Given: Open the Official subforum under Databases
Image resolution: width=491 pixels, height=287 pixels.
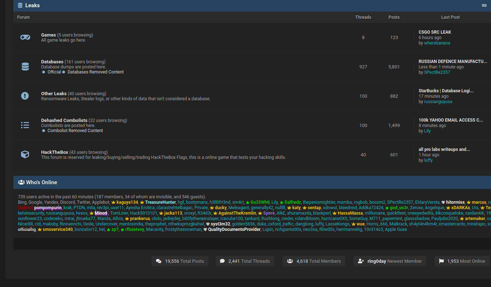Looking at the screenshot, I should (54, 72).
